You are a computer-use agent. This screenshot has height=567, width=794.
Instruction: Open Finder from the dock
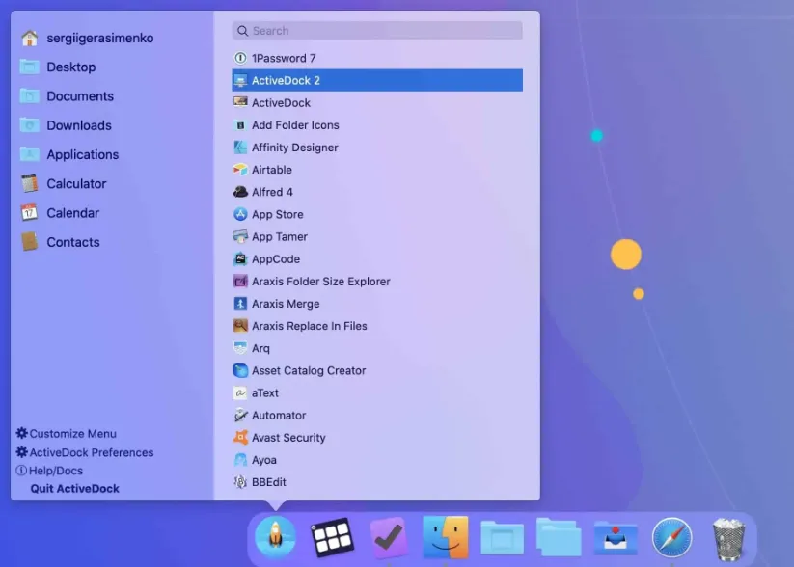point(445,537)
